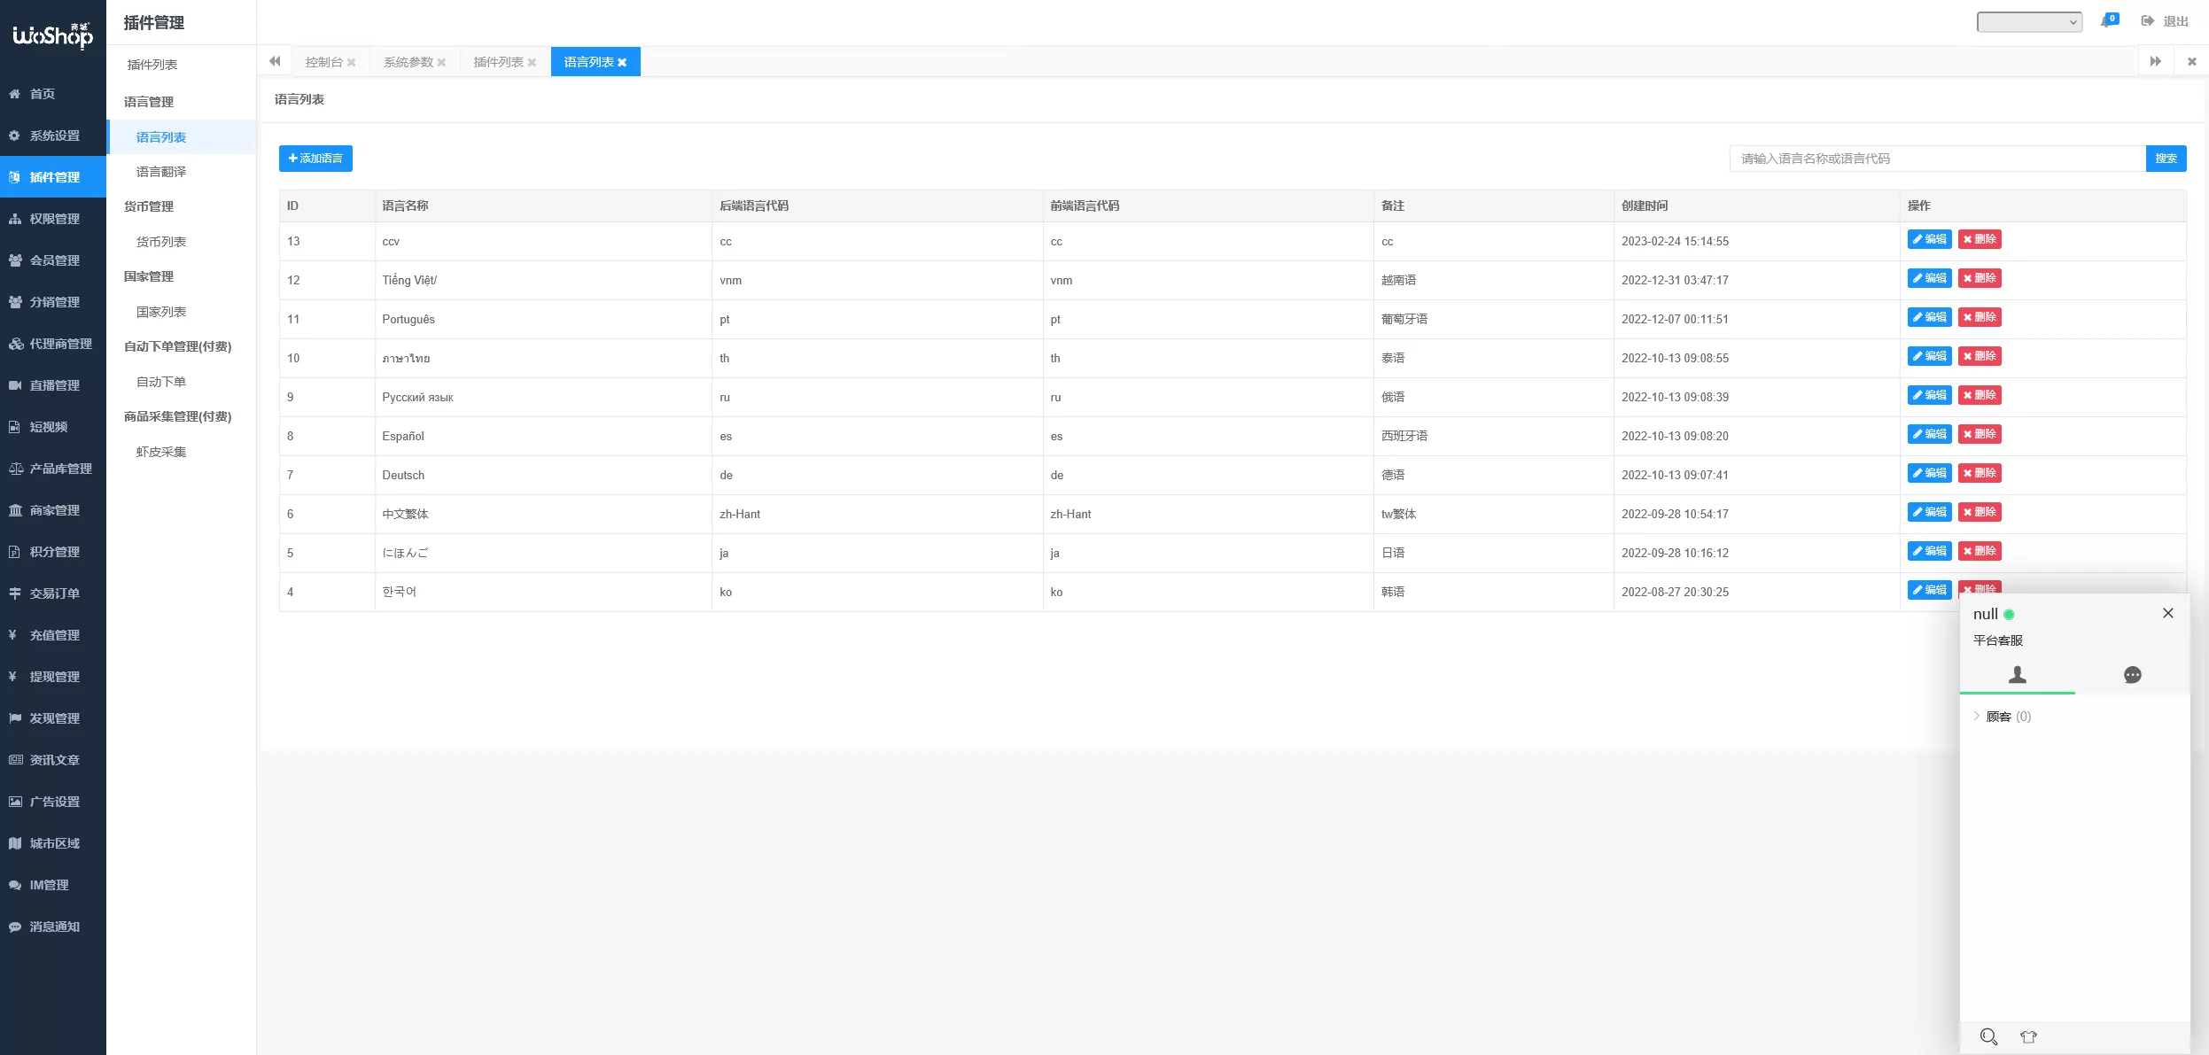
Task: Click the shirt skin icon in chat widget
Action: pyautogui.click(x=2028, y=1036)
